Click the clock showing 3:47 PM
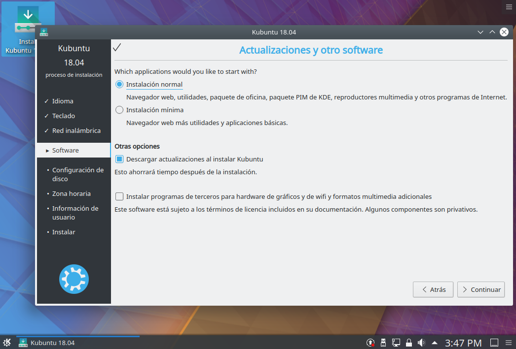 click(x=463, y=343)
